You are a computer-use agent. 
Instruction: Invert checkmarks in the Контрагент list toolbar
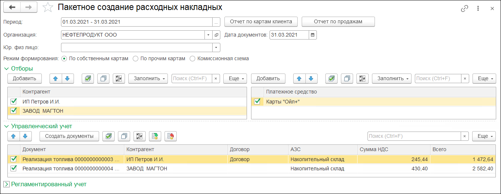(x=119, y=78)
